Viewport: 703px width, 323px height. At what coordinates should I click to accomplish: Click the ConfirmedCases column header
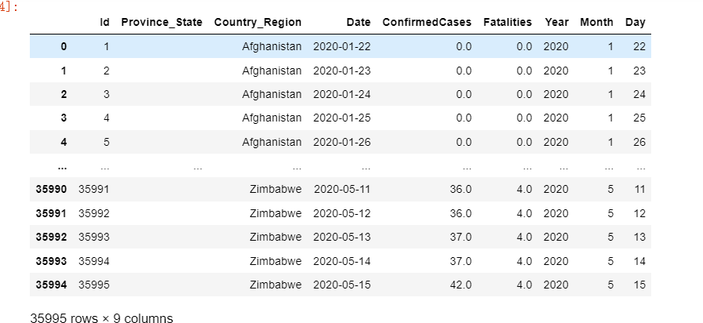(427, 23)
